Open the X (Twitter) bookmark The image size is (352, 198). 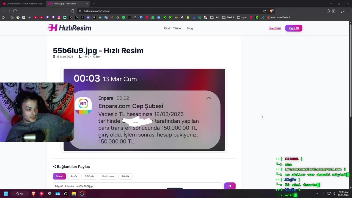[x=71, y=17]
